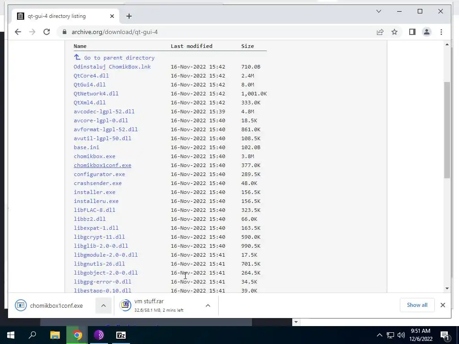Open avcodec-lgpl-52.dll link
Screen dimensions: 459x344
point(104,112)
